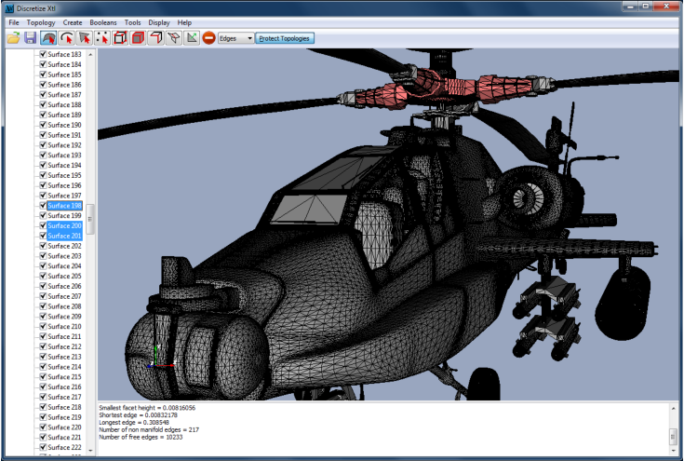The height and width of the screenshot is (461, 684).
Task: Open the Booleans menu
Action: click(103, 21)
